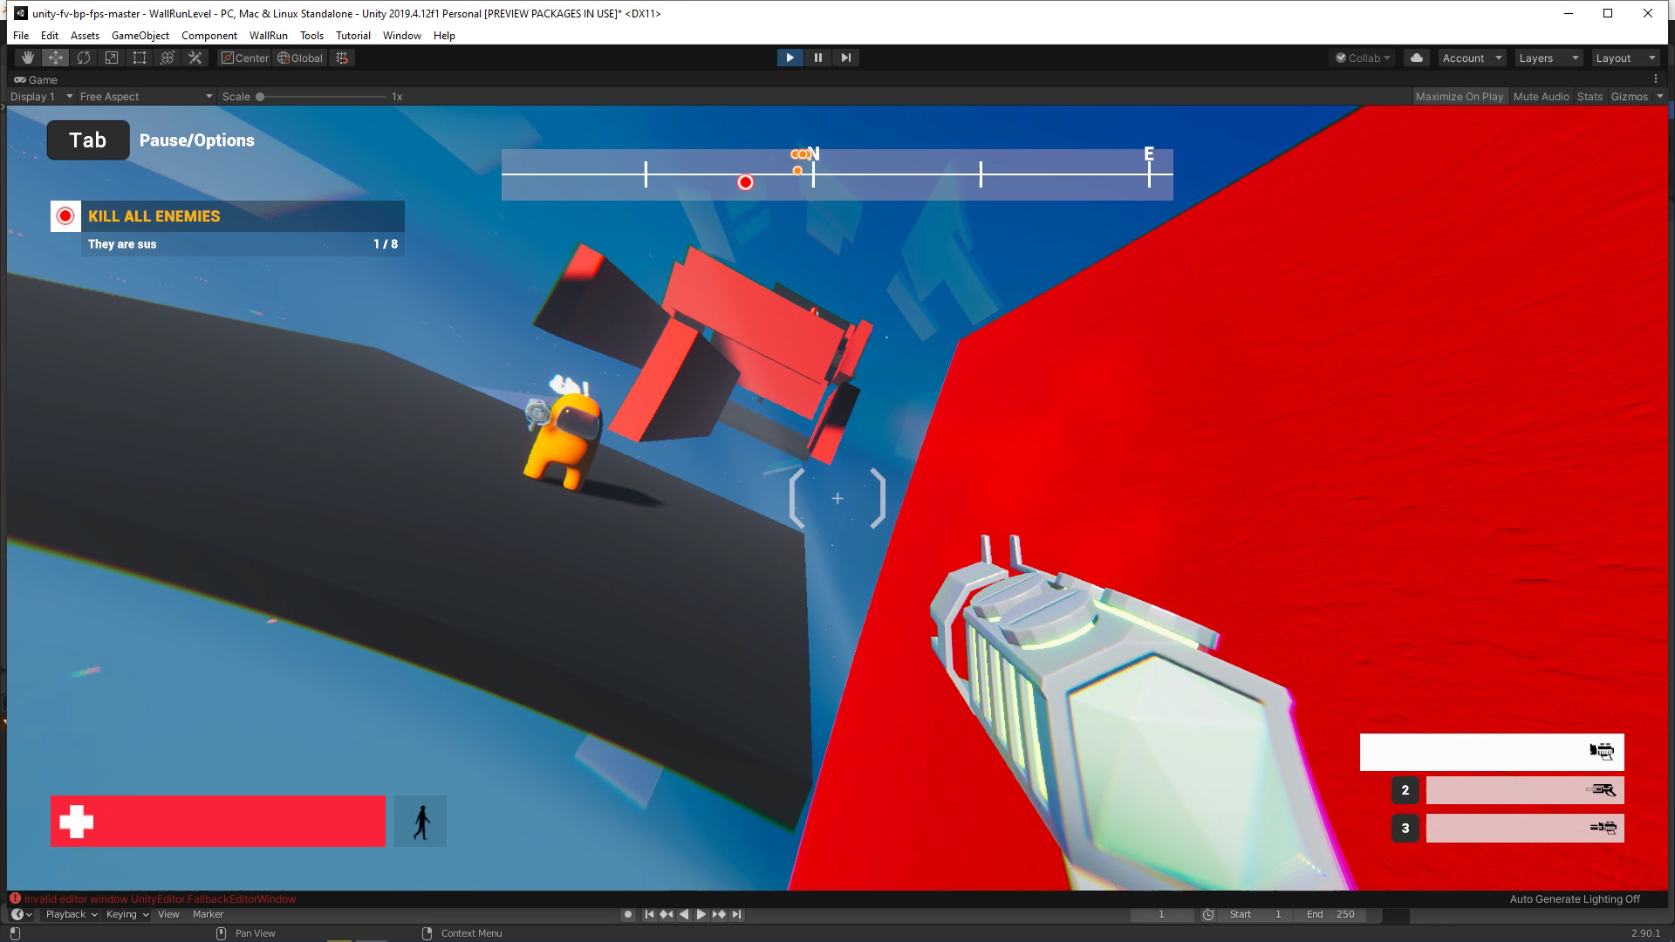Viewport: 1675px width, 942px height.
Task: Jump to the previous keyframe
Action: coord(667,914)
